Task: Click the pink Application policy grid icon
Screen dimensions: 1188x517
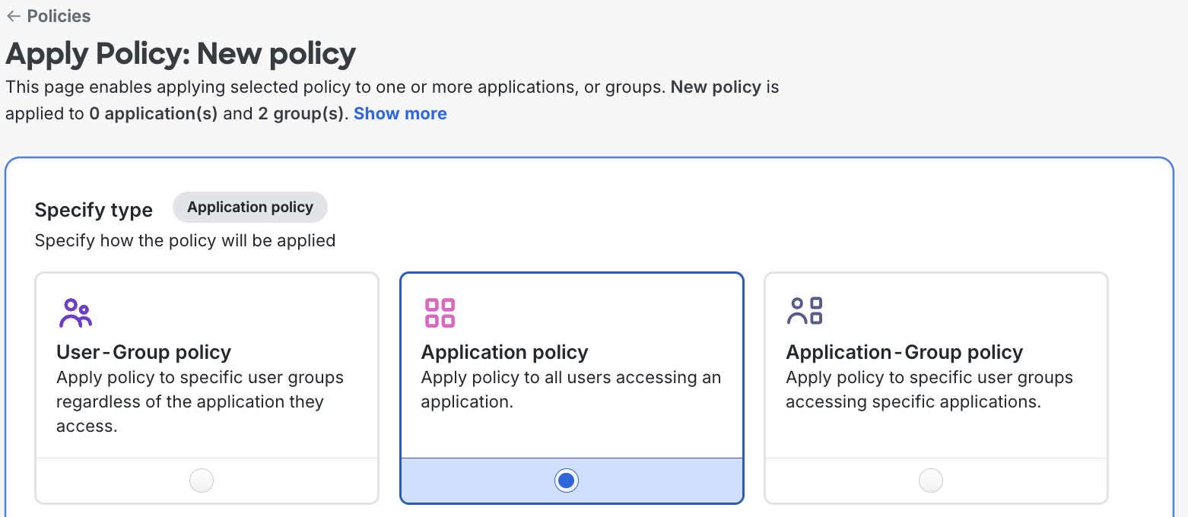Action: (440, 310)
